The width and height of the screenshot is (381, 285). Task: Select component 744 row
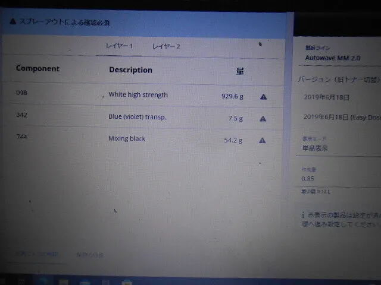click(21, 137)
